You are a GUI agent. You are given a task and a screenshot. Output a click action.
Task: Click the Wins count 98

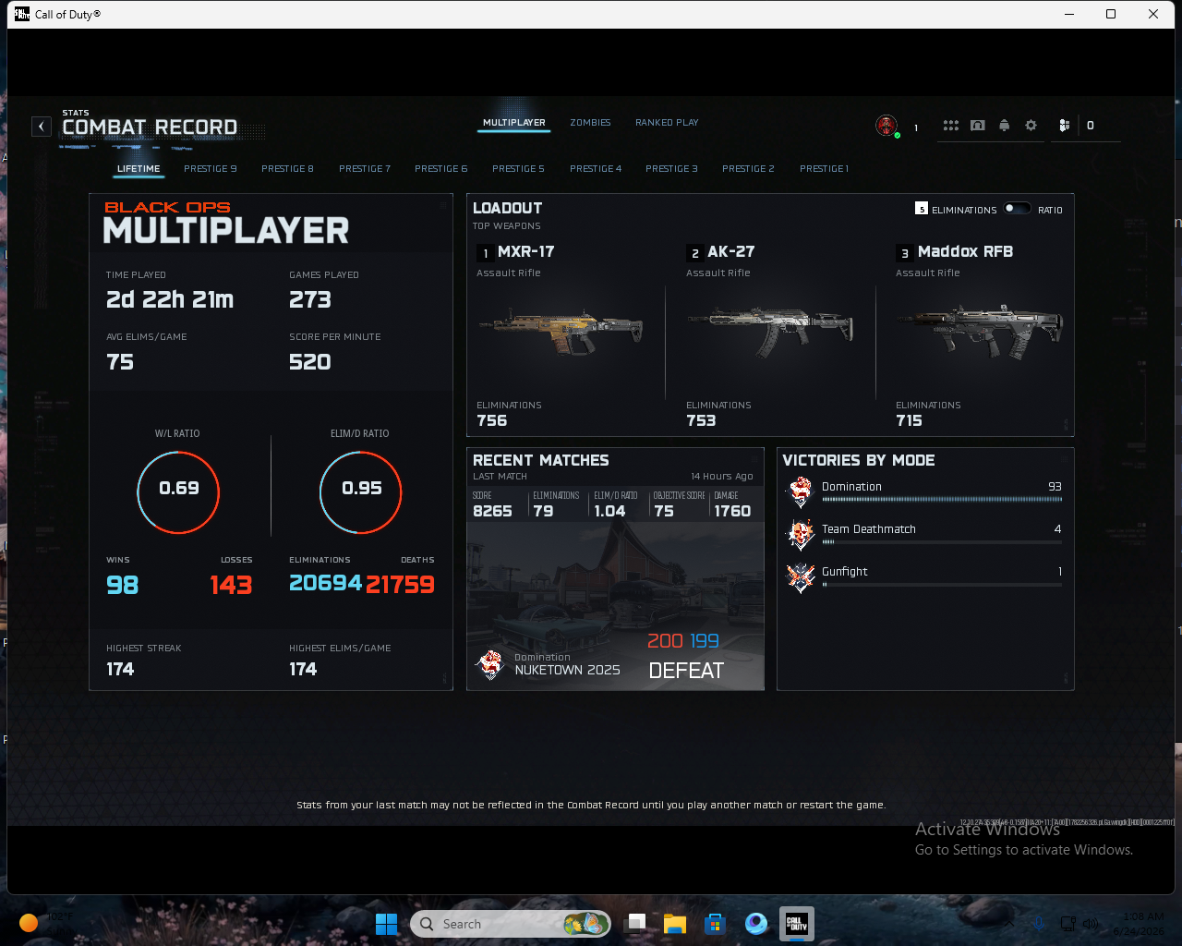(x=122, y=585)
